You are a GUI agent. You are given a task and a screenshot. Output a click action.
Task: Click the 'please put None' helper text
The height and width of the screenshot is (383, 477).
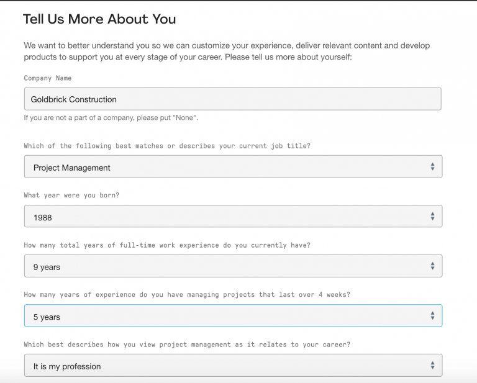point(111,117)
